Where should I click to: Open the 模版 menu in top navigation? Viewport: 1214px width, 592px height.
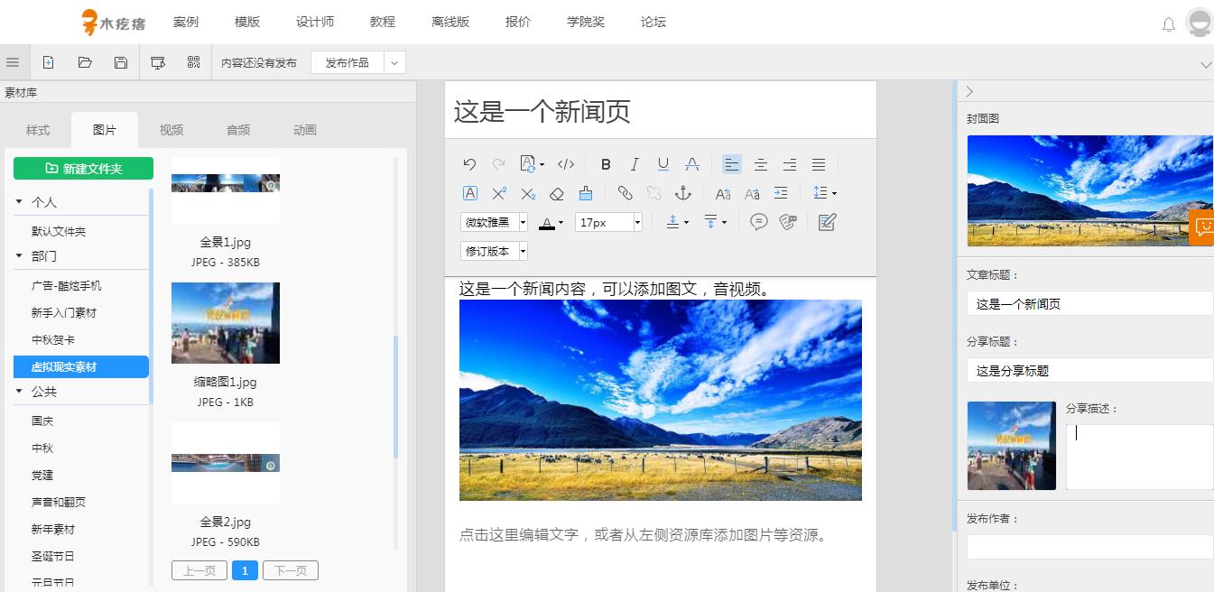tap(247, 22)
